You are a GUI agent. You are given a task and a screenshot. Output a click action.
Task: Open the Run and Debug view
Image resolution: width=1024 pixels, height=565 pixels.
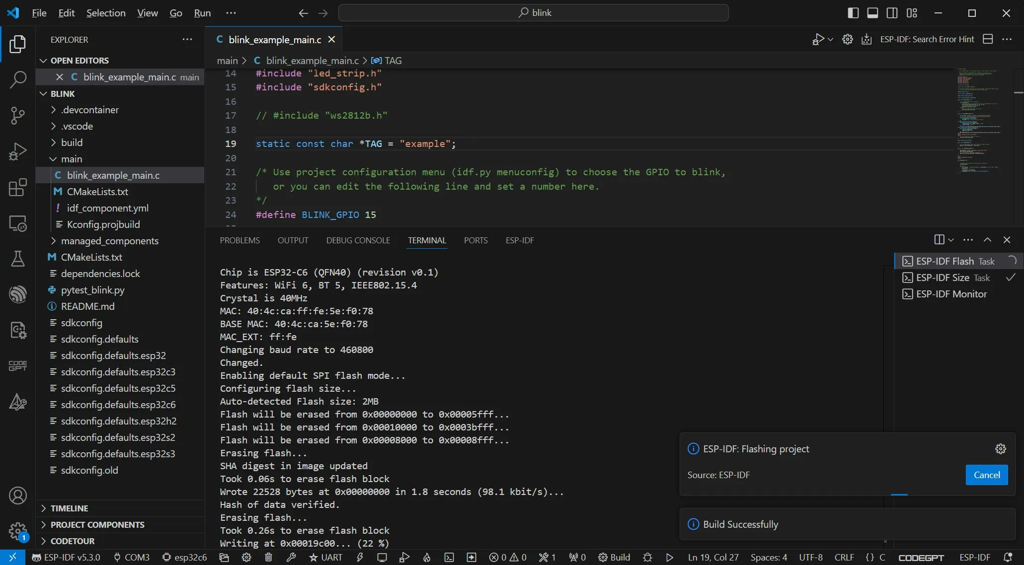coord(18,151)
